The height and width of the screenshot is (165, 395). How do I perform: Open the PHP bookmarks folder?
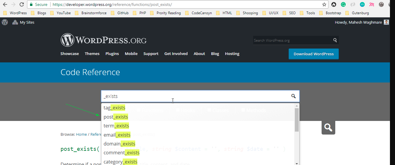pos(139,13)
